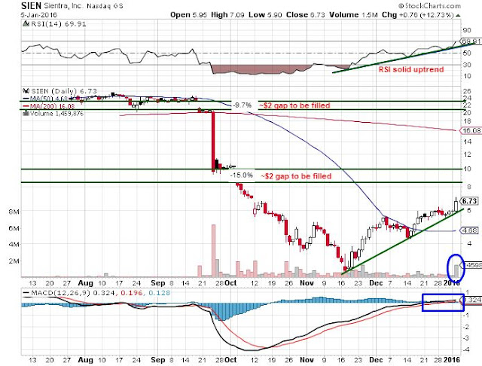Click the 'RSI solid uptrend' annotation

(411, 69)
